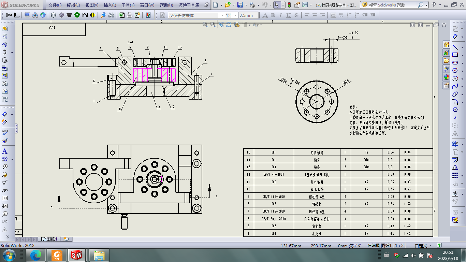The height and width of the screenshot is (262, 466).
Task: Click the SolidWorks logo button
Action: pyautogui.click(x=20, y=5)
